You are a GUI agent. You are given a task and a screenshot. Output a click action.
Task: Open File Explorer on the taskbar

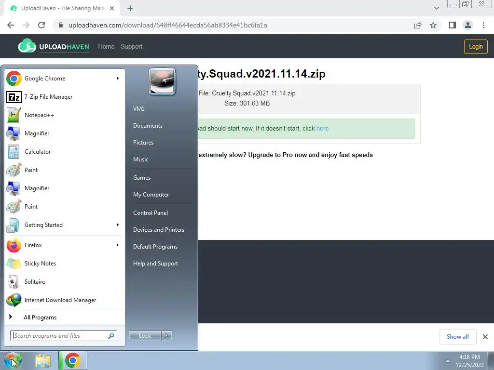point(43,361)
